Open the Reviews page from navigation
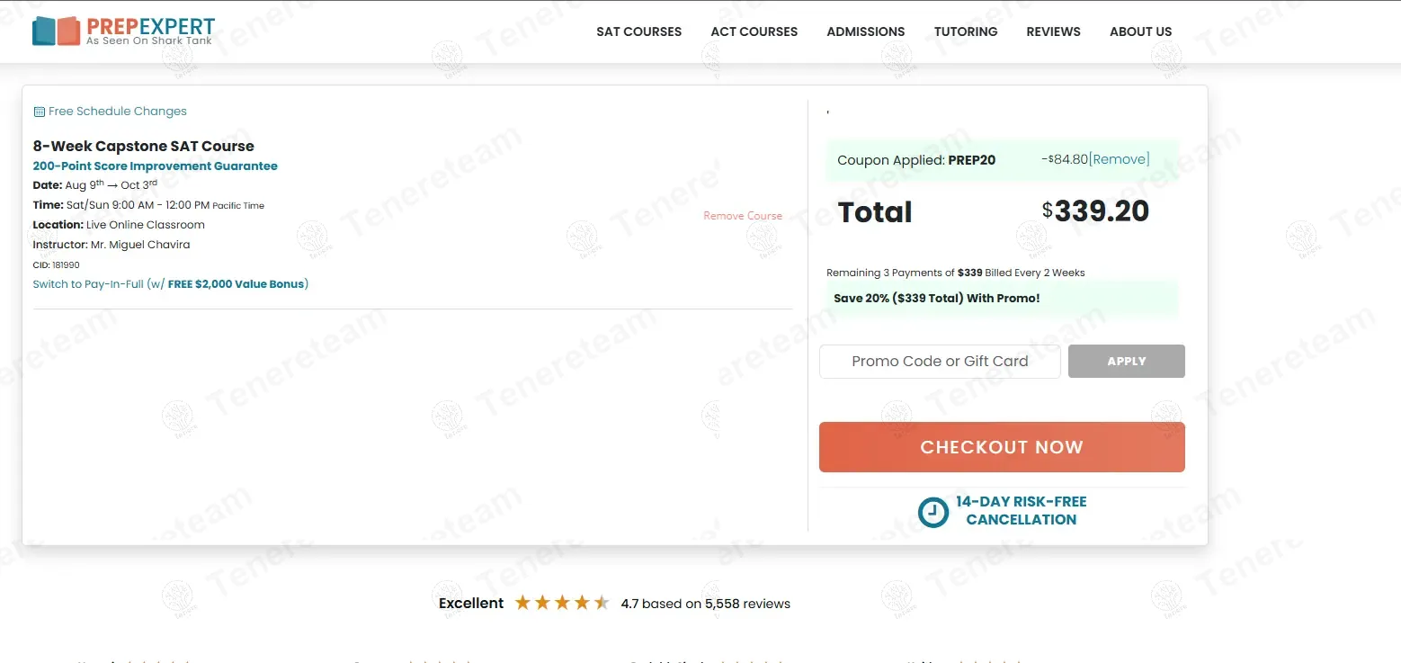The height and width of the screenshot is (663, 1401). coord(1053,31)
